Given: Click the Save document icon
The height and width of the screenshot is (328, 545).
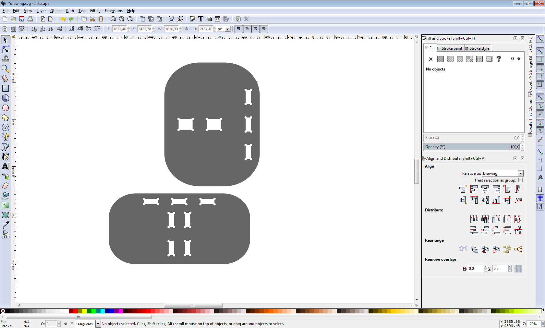Looking at the screenshot, I should [22, 19].
